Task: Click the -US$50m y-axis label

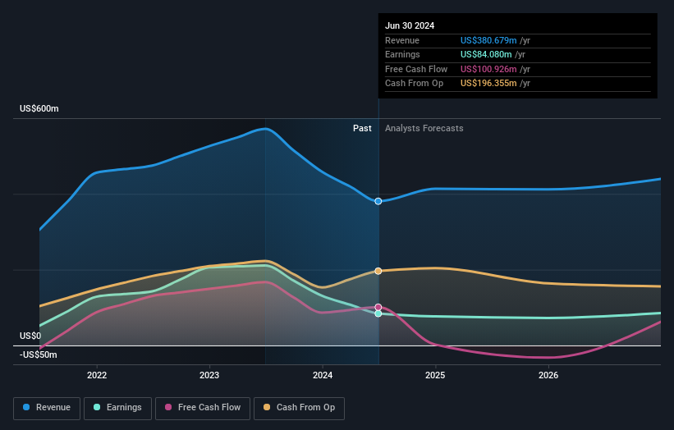Action: coord(39,355)
